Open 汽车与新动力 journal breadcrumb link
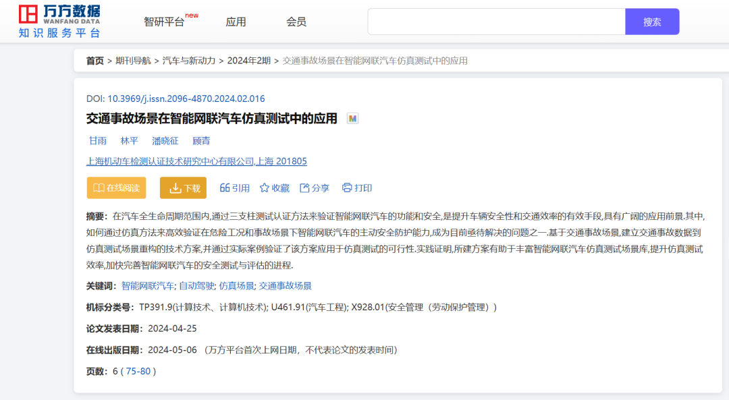Image resolution: width=729 pixels, height=400 pixels. [x=189, y=61]
